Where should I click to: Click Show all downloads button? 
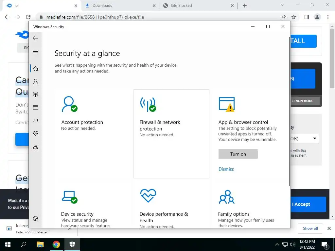coord(310,228)
